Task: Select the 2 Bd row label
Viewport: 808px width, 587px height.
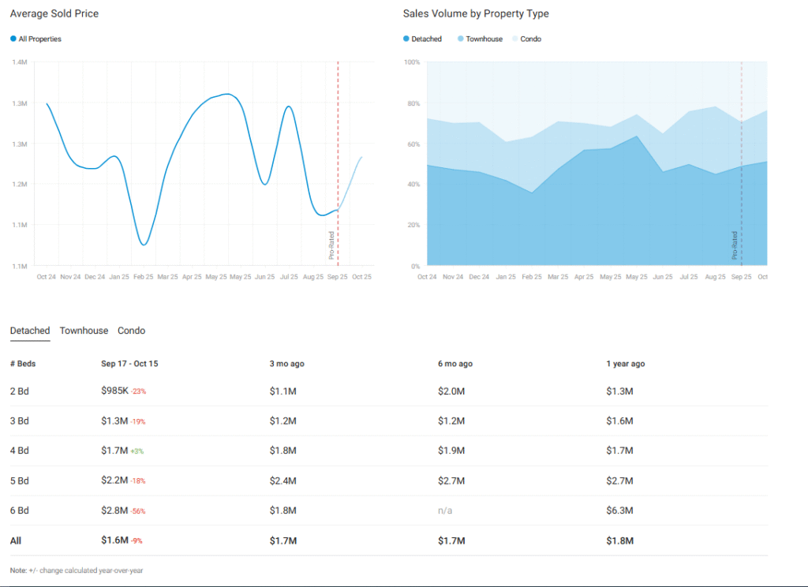Action: tap(19, 391)
